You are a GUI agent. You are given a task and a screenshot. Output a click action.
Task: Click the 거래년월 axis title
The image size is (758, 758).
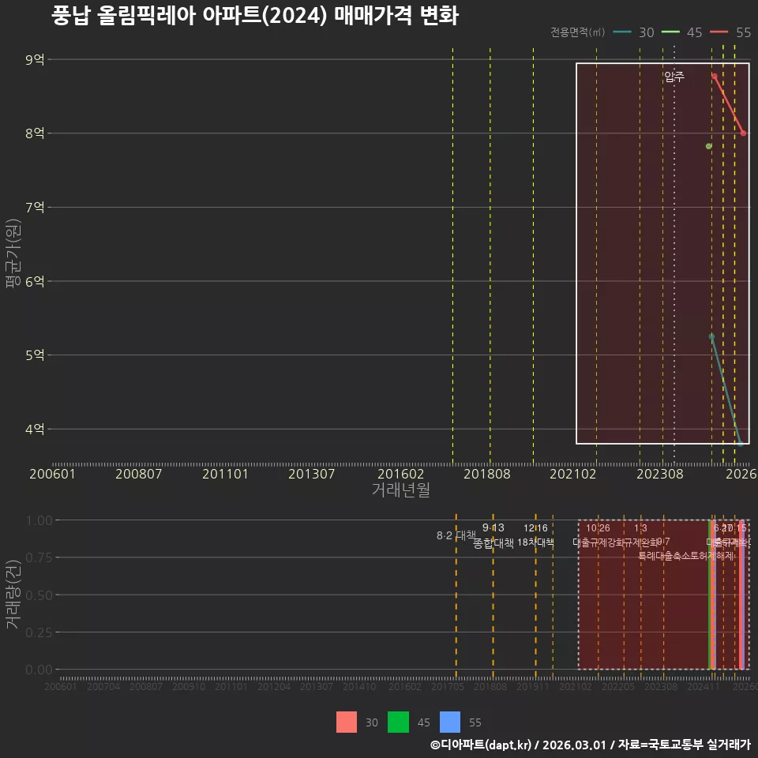point(401,490)
